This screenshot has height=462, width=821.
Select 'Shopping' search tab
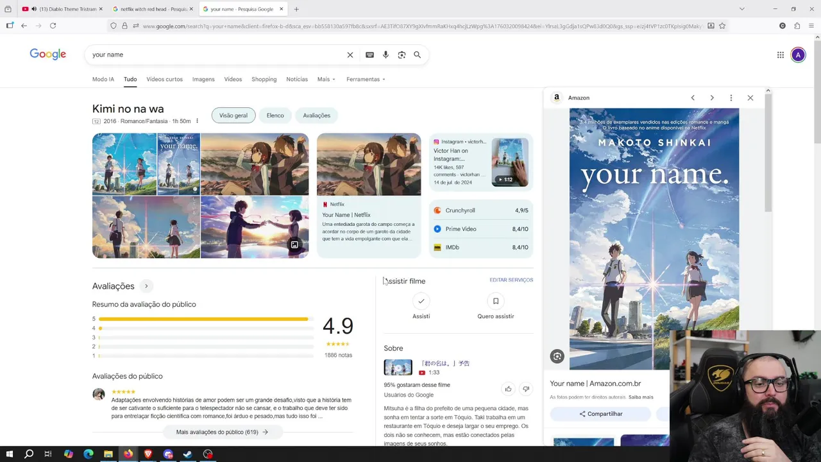(x=264, y=79)
